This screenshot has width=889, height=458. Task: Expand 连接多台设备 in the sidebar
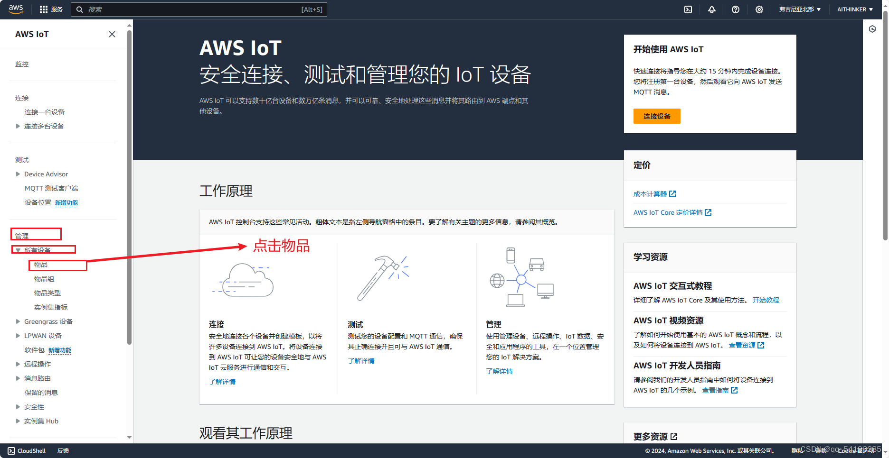click(x=18, y=126)
